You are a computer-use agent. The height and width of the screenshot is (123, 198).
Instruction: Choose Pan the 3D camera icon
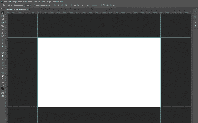tap(108, 5)
